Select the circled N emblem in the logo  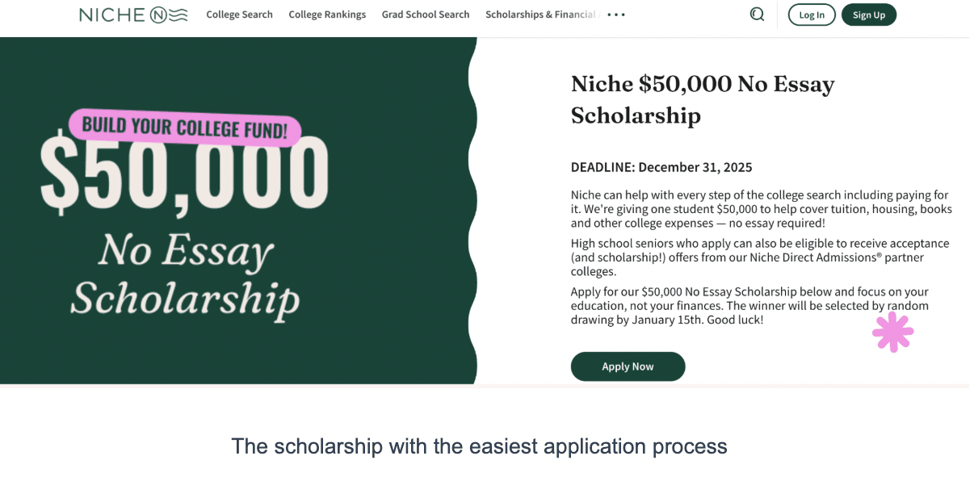pyautogui.click(x=158, y=14)
